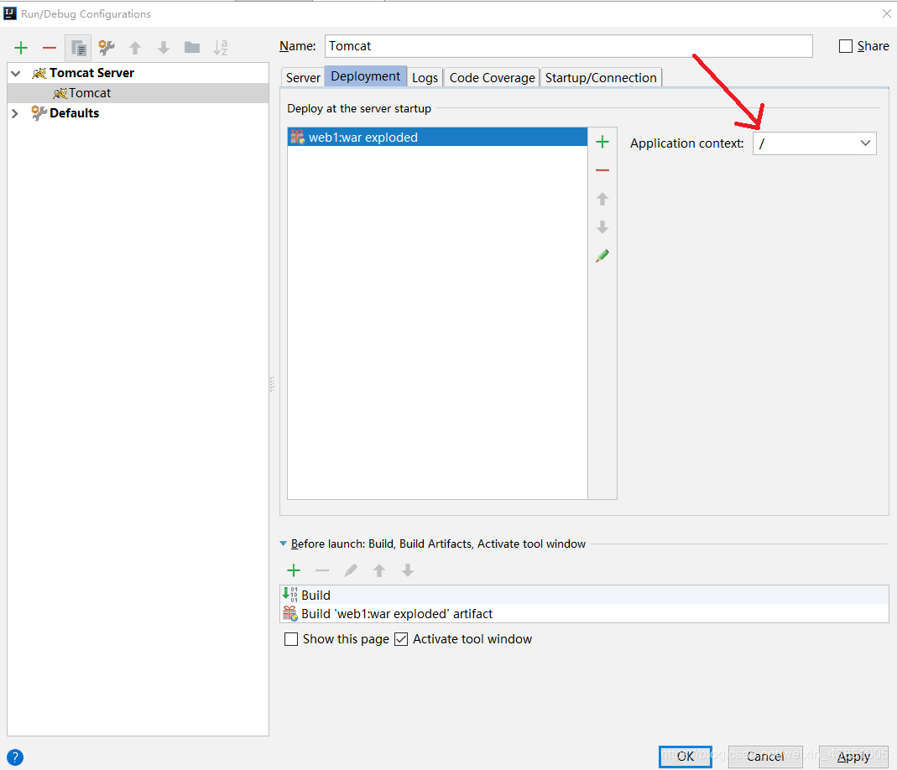The height and width of the screenshot is (770, 897).
Task: Create new folder for configurations
Action: click(x=192, y=48)
